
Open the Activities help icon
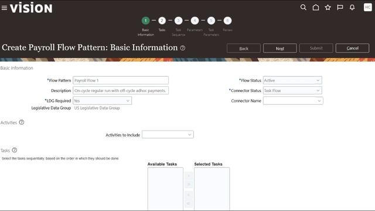click(x=22, y=122)
